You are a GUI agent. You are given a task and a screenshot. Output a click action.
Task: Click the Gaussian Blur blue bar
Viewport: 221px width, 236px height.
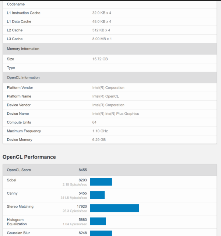[101, 233]
